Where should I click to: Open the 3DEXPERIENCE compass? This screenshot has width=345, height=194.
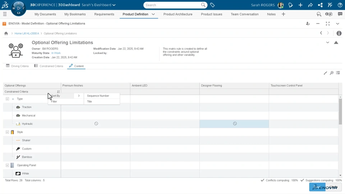18,8
